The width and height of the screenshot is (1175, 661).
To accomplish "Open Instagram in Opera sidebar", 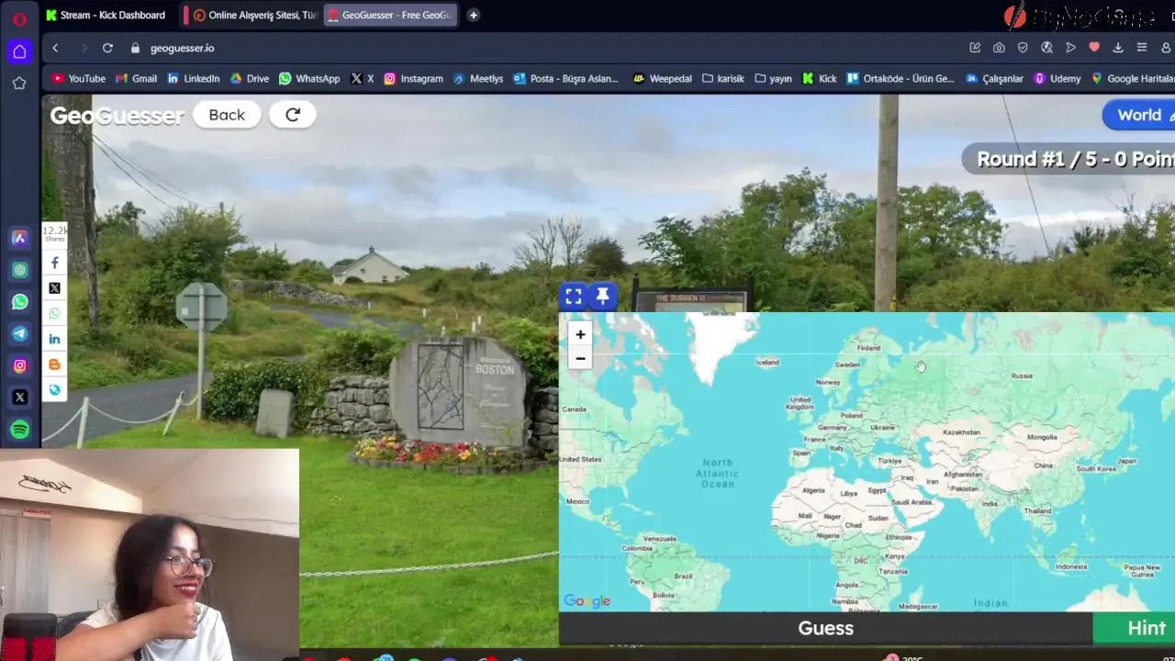I will coord(19,365).
